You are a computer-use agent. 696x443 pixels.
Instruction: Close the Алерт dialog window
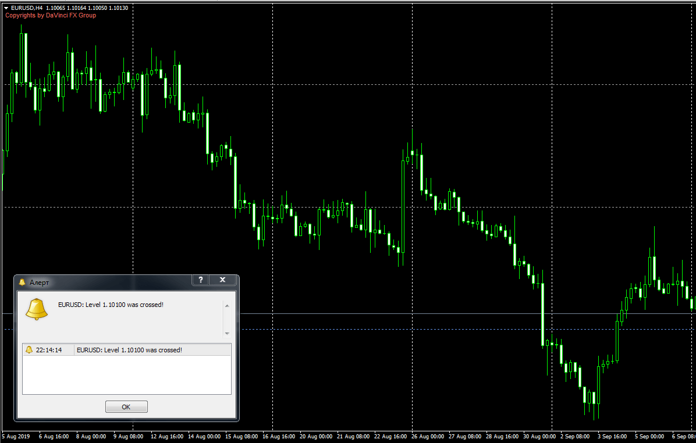tap(222, 280)
